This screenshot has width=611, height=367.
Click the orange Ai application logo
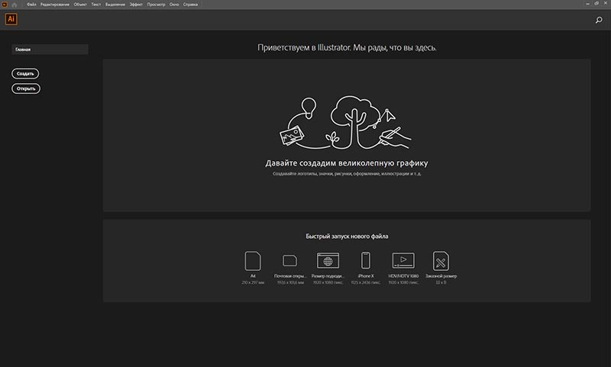click(11, 19)
